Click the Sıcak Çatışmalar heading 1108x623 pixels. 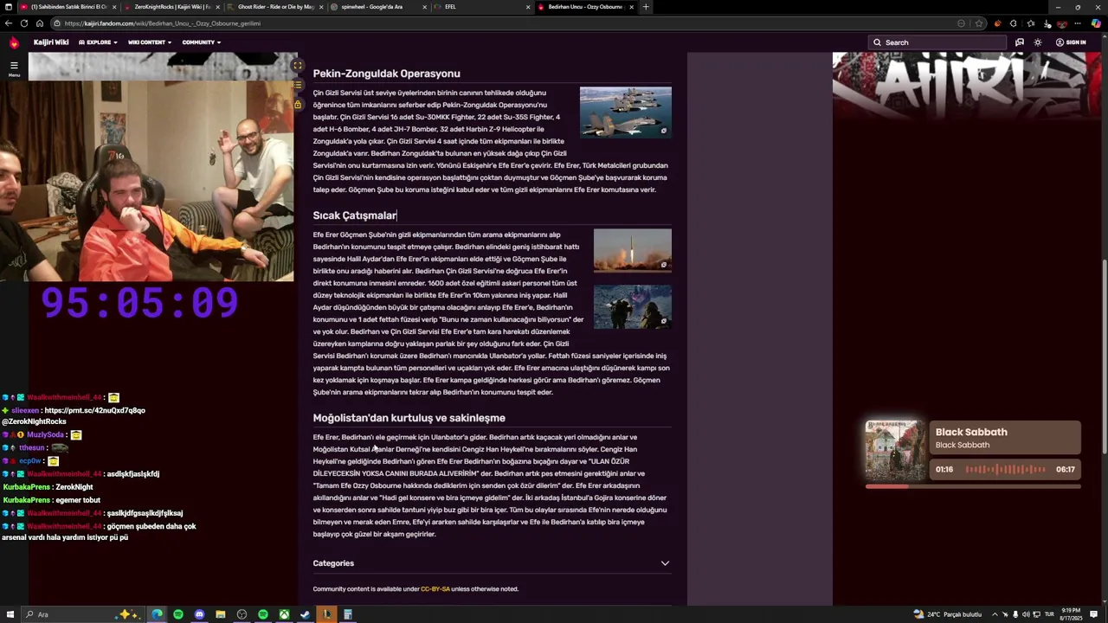pyautogui.click(x=355, y=215)
